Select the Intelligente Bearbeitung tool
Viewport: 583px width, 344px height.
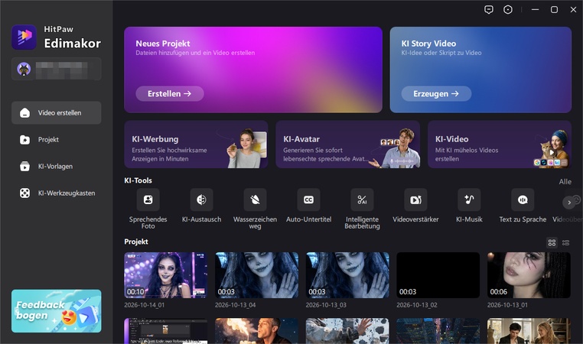point(362,200)
